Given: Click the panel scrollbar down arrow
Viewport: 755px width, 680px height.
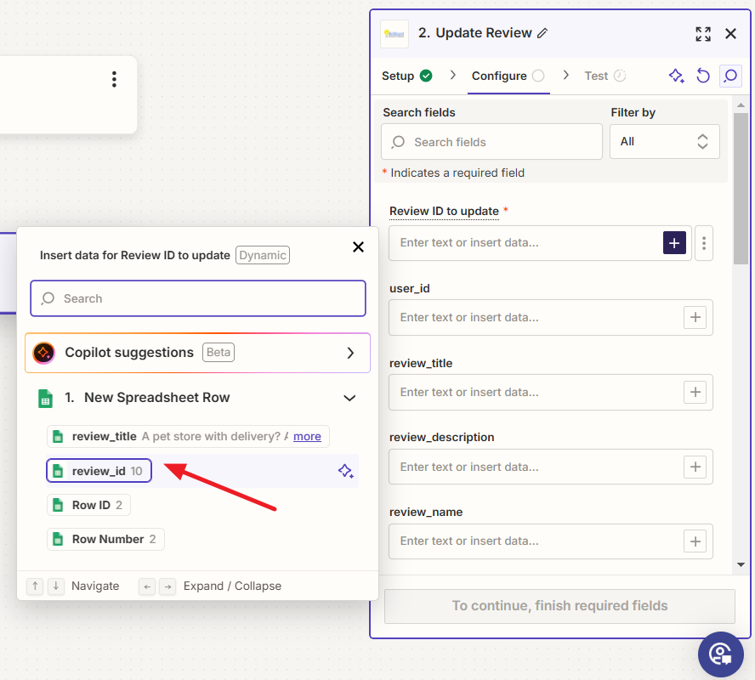Looking at the screenshot, I should [741, 564].
